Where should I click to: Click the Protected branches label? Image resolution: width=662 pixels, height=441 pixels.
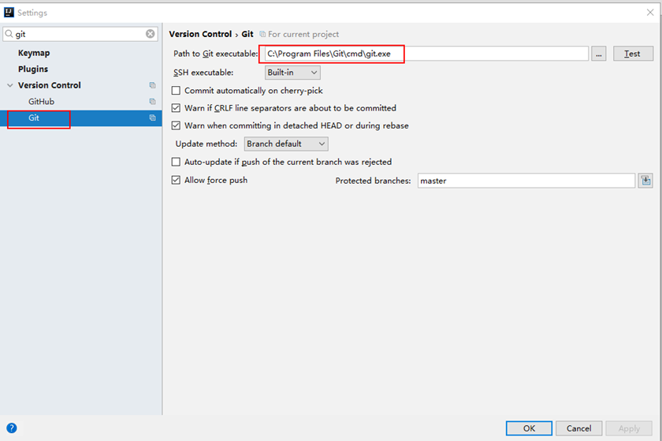coord(374,181)
